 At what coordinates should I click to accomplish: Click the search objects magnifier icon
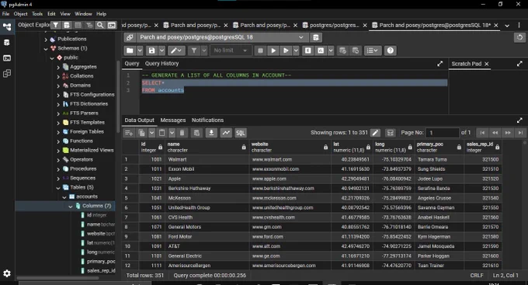[x=100, y=26]
